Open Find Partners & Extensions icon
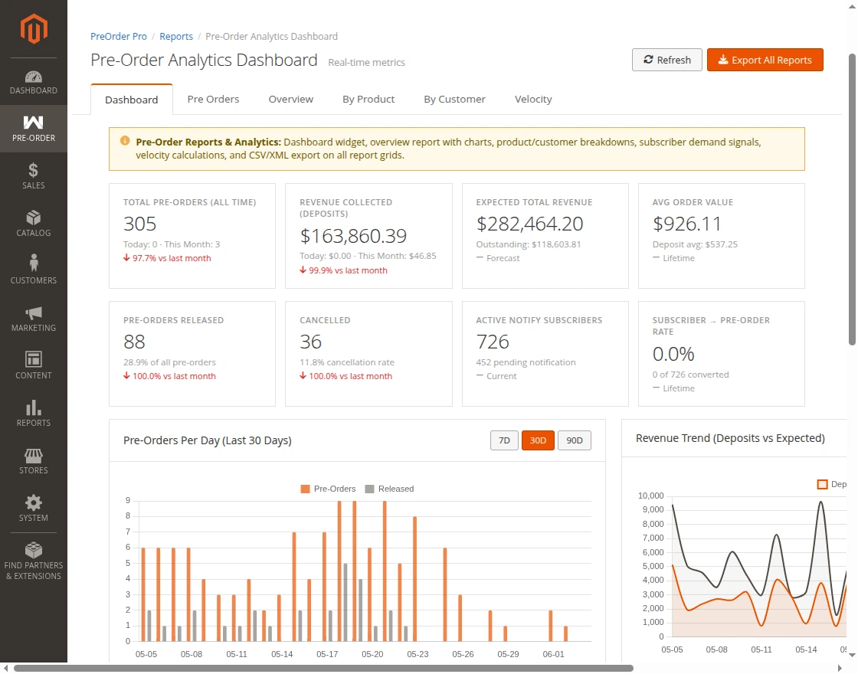 (34, 550)
